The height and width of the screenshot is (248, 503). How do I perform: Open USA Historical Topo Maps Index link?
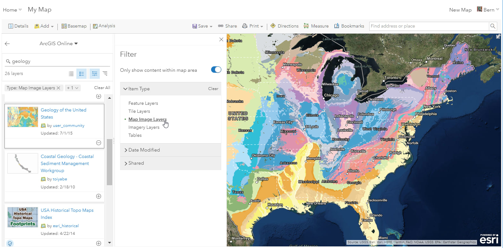[67, 214]
